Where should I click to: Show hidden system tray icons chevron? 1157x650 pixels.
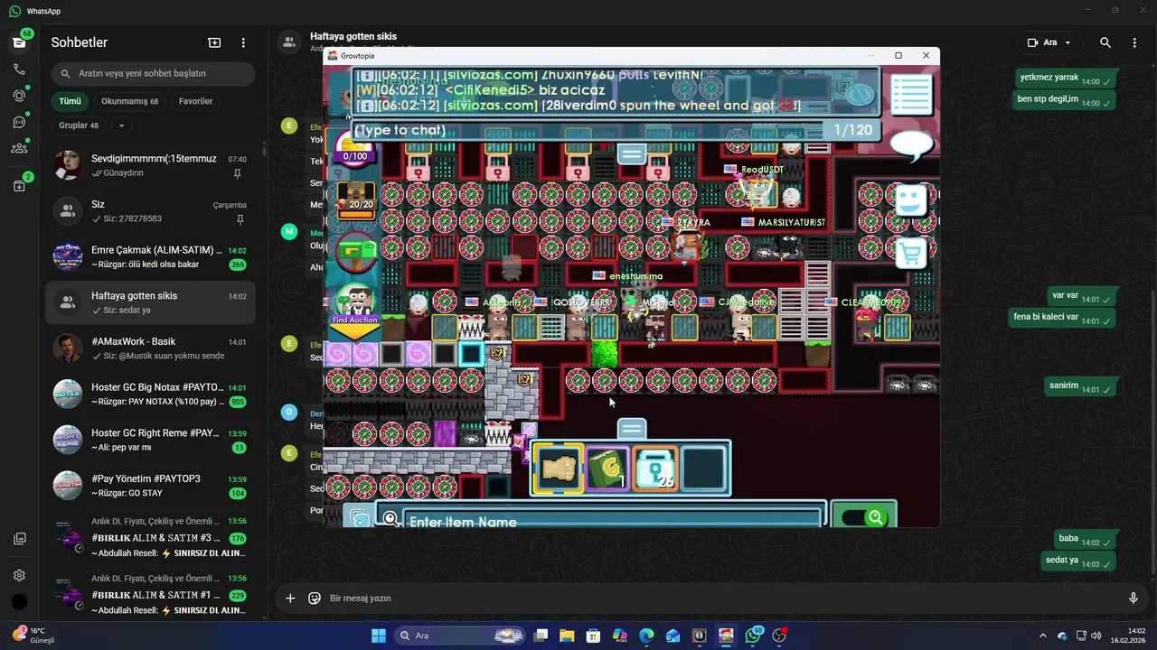(1042, 636)
